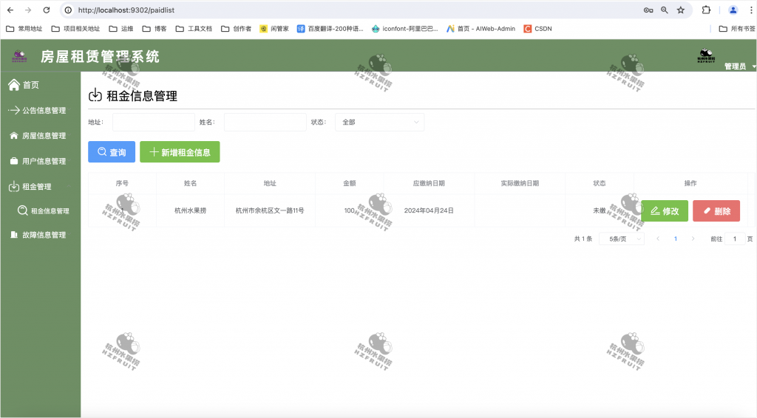
Task: Click the 杭州水果捞 name cell
Action: [190, 210]
